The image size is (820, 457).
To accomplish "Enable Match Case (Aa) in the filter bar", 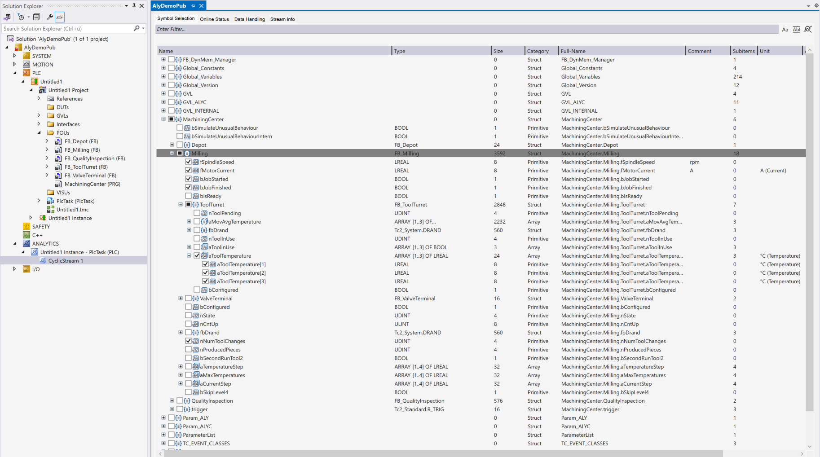I will 785,29.
